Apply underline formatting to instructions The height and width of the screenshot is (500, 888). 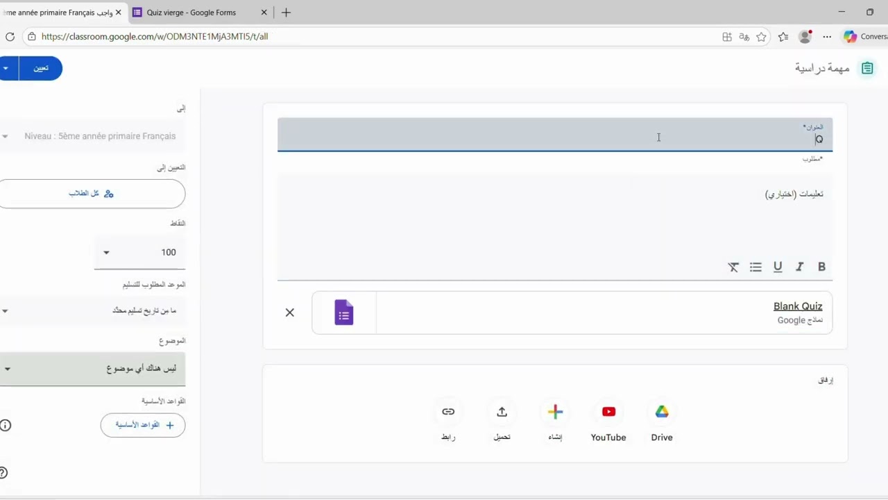click(778, 267)
